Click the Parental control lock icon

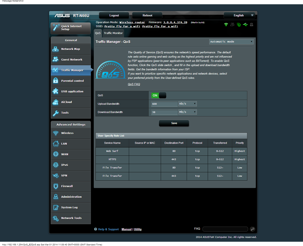tap(56, 81)
